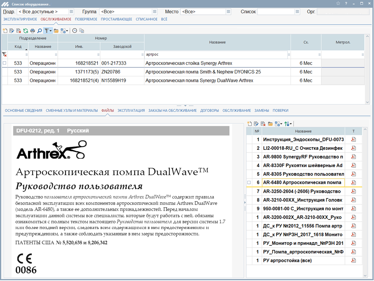Click down arrow of equipment table scrollbar
This screenshot has height=281, width=374.
point(367,102)
